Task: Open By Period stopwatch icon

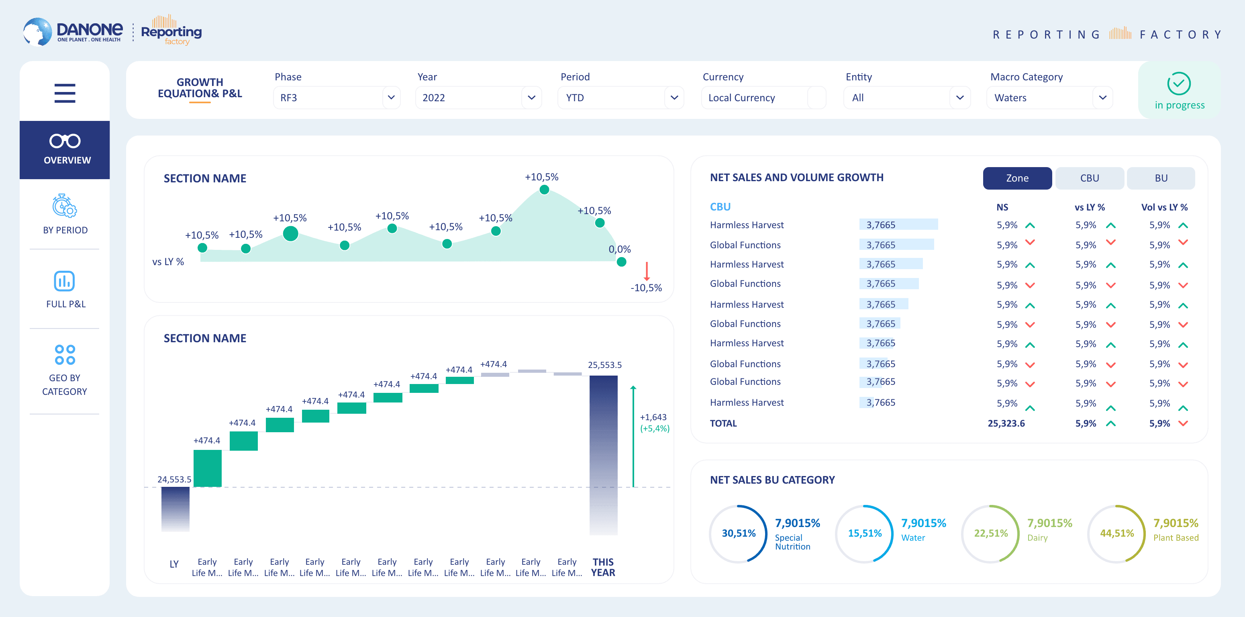Action: [65, 206]
